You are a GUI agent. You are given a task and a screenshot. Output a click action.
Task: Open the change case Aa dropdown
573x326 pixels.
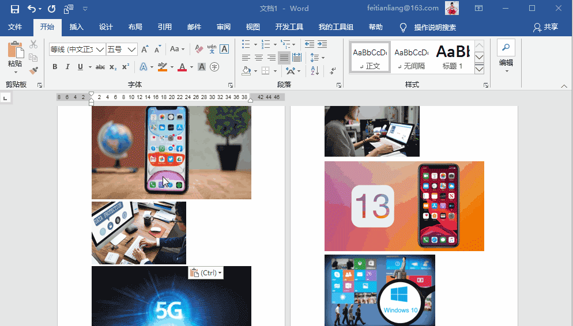[x=177, y=49]
